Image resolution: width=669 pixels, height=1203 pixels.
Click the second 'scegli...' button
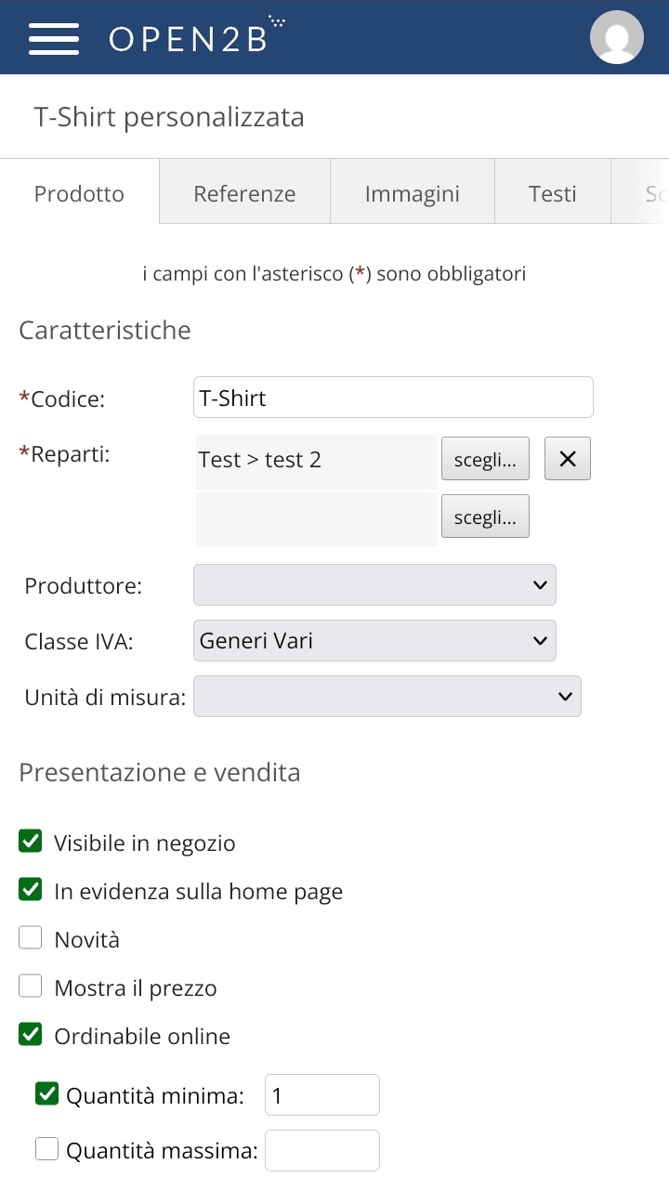[485, 516]
